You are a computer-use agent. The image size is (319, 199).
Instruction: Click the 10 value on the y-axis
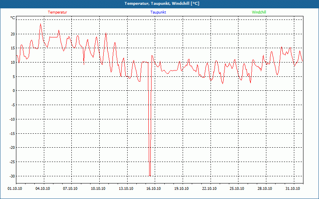pyautogui.click(x=13, y=62)
